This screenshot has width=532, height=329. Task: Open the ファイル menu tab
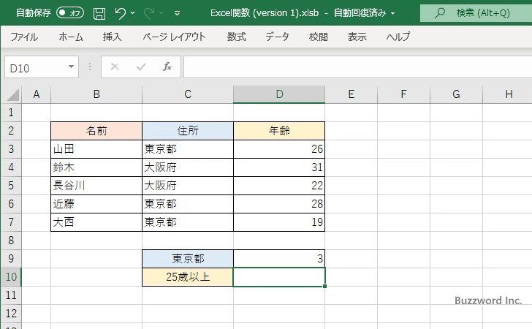pyautogui.click(x=23, y=37)
